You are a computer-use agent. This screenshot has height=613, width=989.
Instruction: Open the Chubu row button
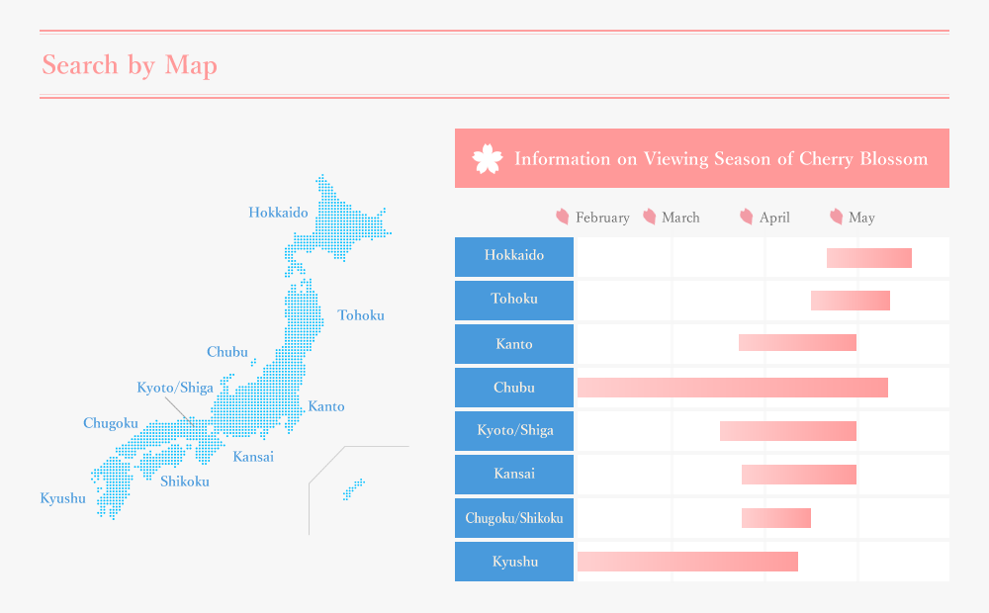coord(514,388)
